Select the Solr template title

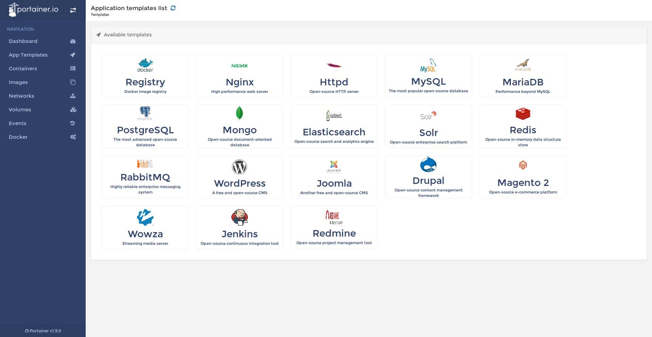(428, 133)
